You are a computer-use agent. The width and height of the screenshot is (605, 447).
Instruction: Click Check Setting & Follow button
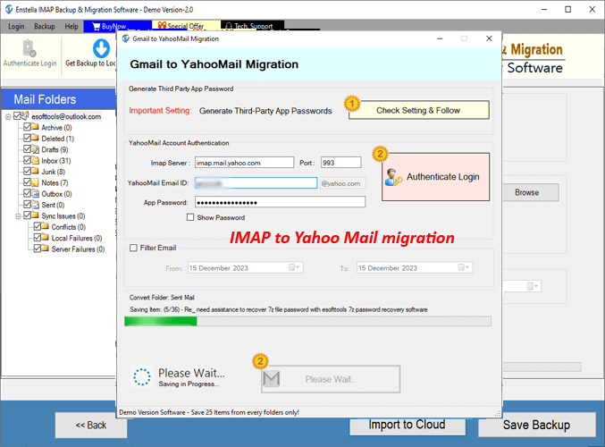pos(418,110)
